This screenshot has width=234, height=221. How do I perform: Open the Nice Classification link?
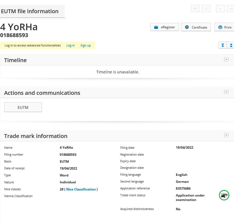(x=81, y=189)
